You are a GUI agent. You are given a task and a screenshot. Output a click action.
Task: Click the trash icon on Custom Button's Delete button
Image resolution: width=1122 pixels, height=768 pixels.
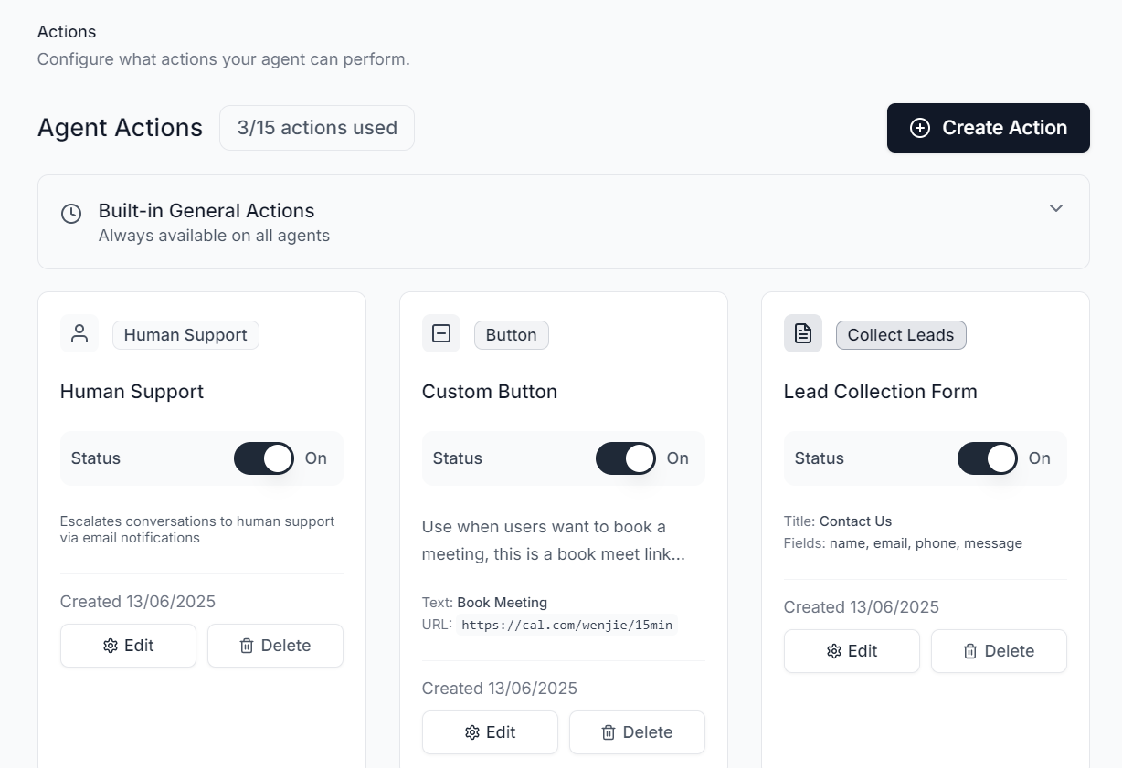pyautogui.click(x=609, y=732)
